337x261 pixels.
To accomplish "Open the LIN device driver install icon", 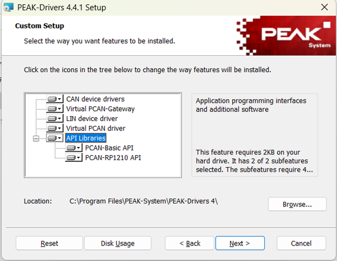I will (55, 119).
